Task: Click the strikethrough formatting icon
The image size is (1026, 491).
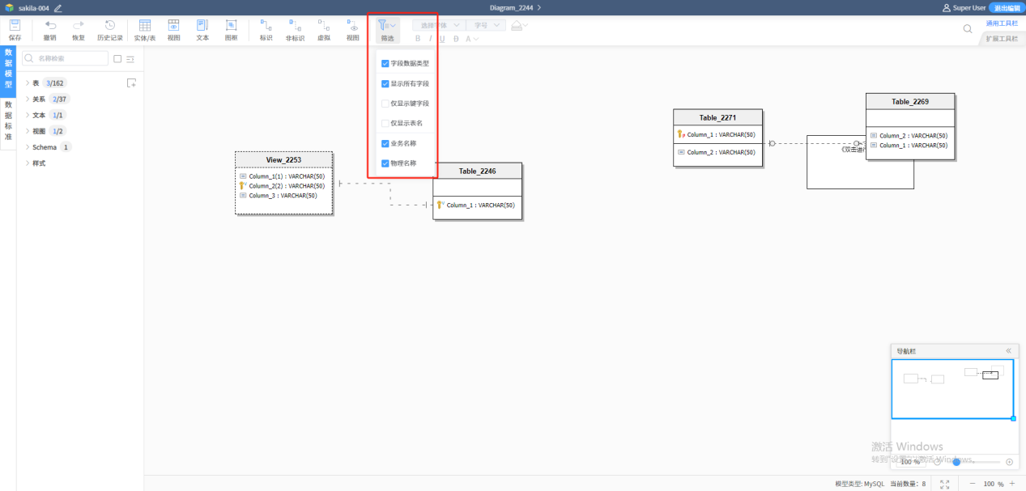Action: [x=456, y=38]
